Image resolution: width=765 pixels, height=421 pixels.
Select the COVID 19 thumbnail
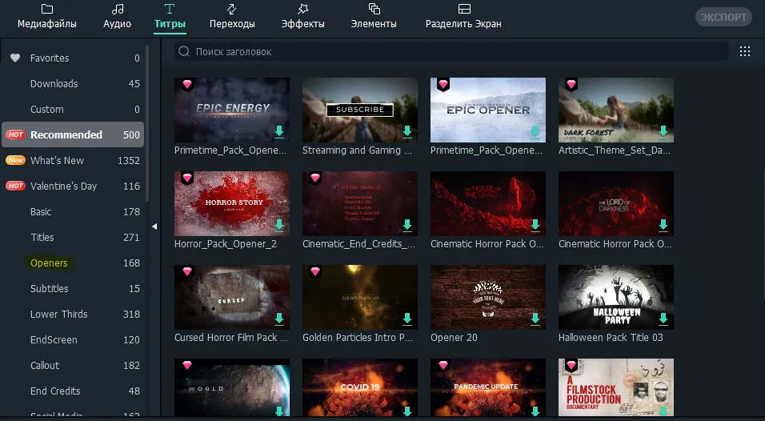(x=360, y=388)
